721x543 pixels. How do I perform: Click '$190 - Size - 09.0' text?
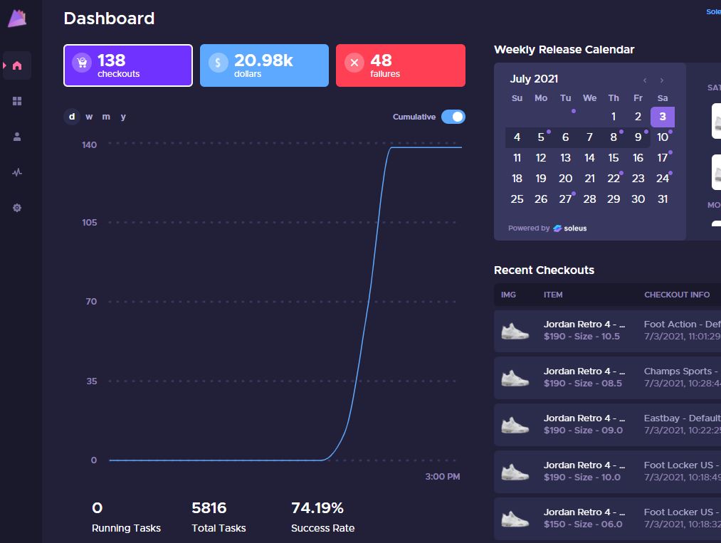[x=583, y=431]
